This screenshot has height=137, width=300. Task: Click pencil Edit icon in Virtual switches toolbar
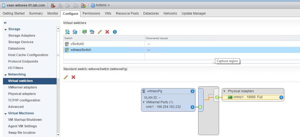[x=99, y=32]
